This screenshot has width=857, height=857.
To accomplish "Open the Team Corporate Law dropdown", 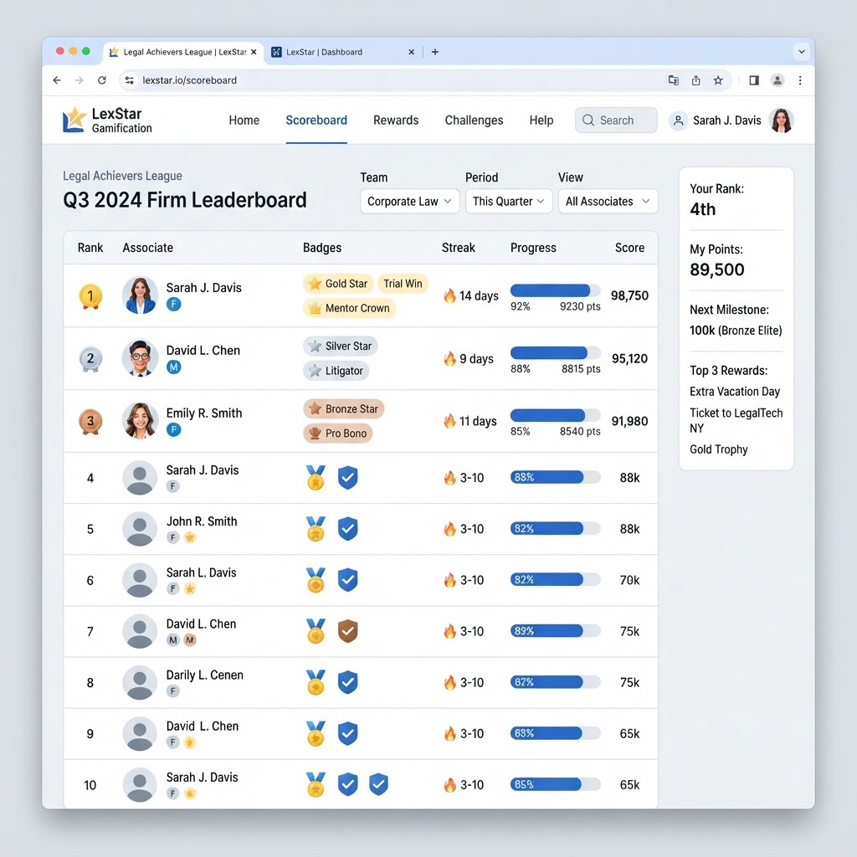I will pos(409,201).
